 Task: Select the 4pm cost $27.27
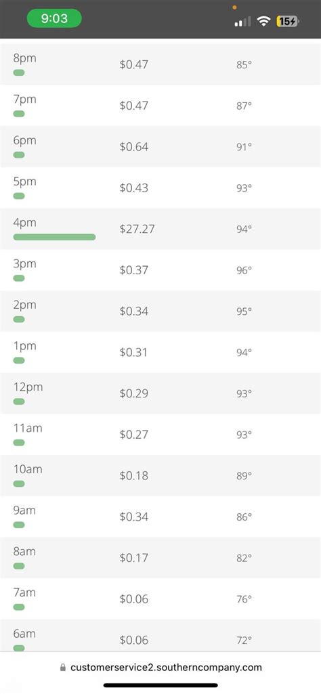click(x=137, y=229)
